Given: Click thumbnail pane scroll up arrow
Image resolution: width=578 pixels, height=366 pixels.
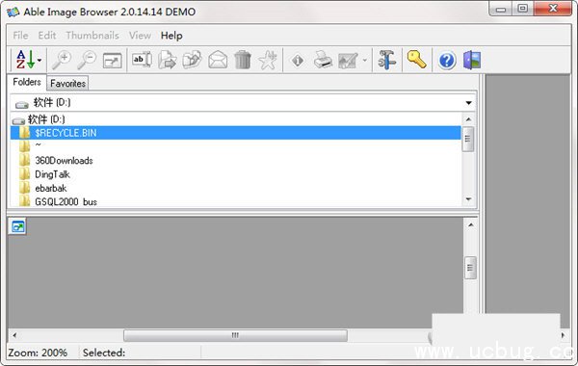Looking at the screenshot, I should pyautogui.click(x=470, y=224).
